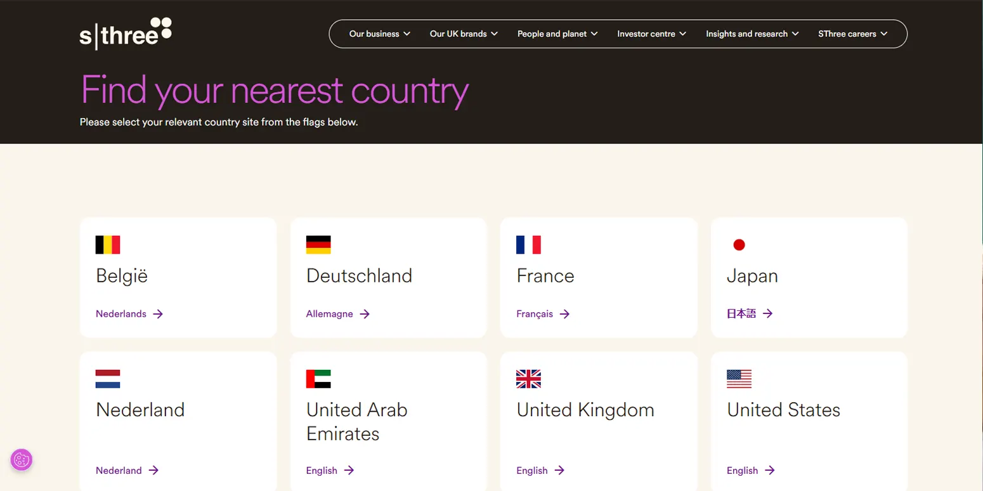
Task: Select the Japan heading
Action: 752,277
